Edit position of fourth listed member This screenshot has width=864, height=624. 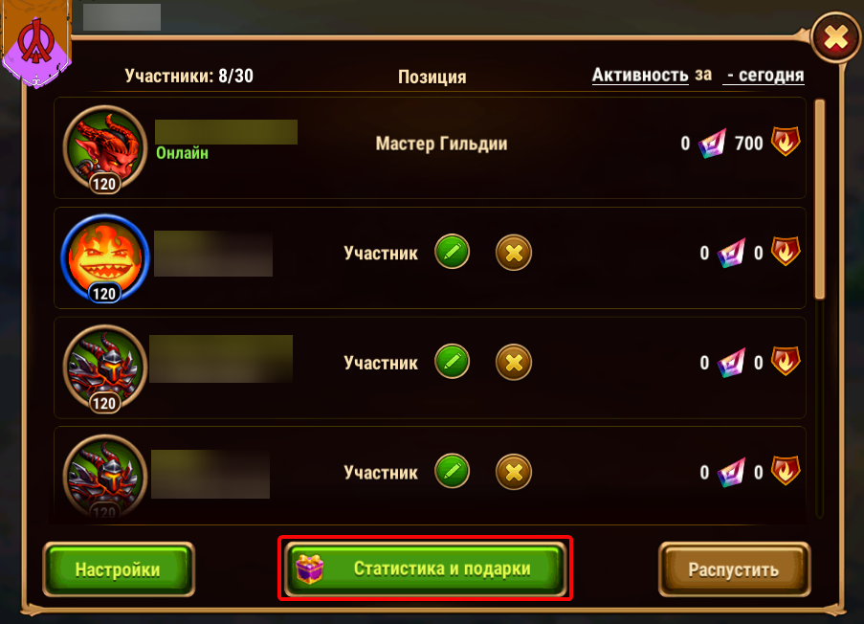[452, 471]
